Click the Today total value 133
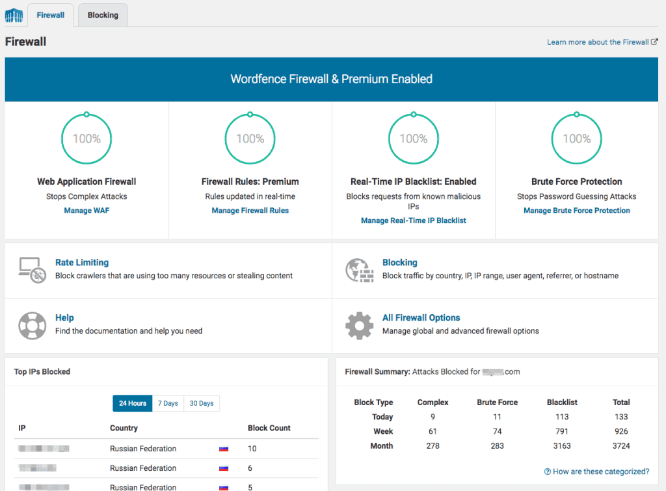 pos(621,417)
